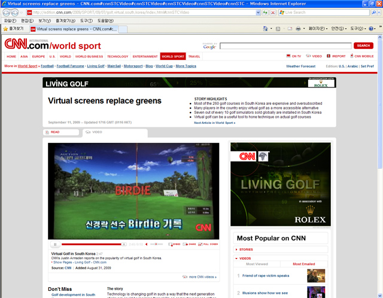Open the Weather Forecast link

[300, 66]
